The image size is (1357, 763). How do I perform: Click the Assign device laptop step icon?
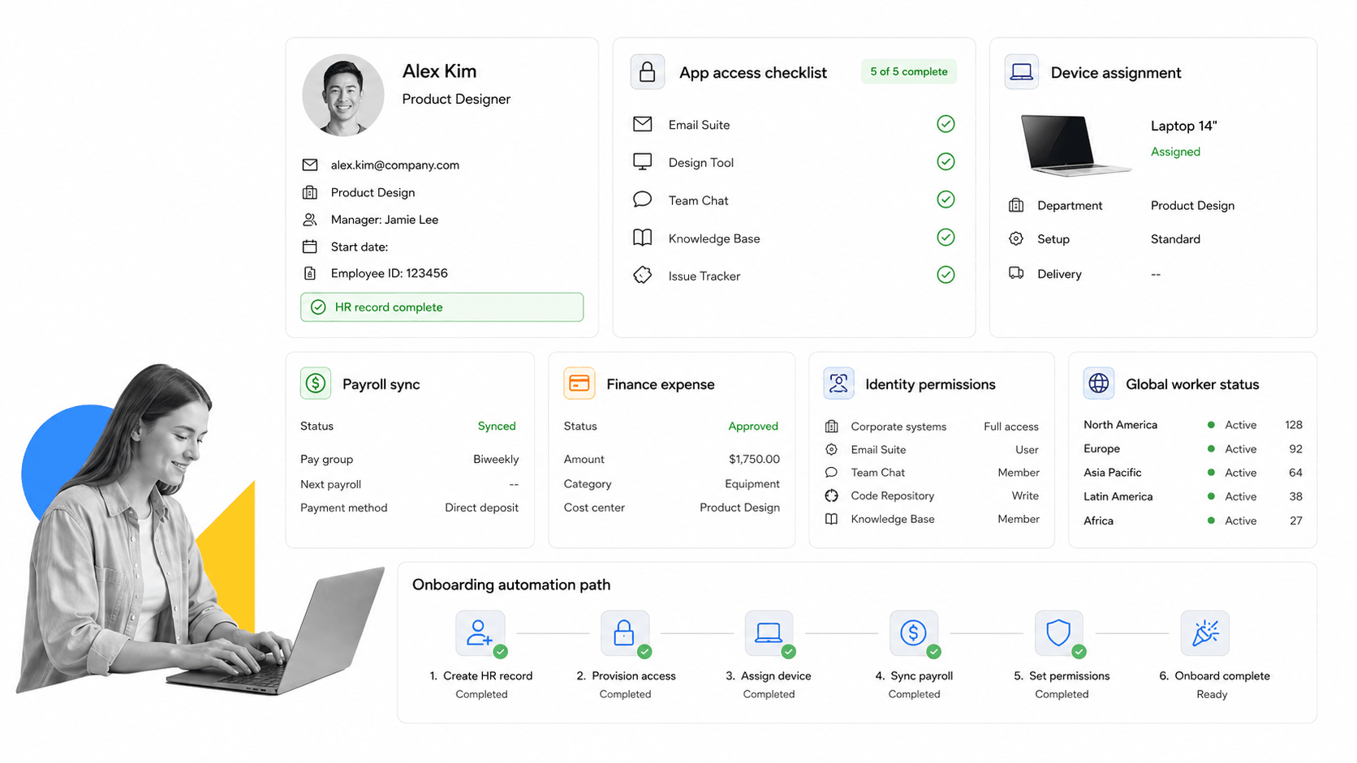click(x=769, y=633)
